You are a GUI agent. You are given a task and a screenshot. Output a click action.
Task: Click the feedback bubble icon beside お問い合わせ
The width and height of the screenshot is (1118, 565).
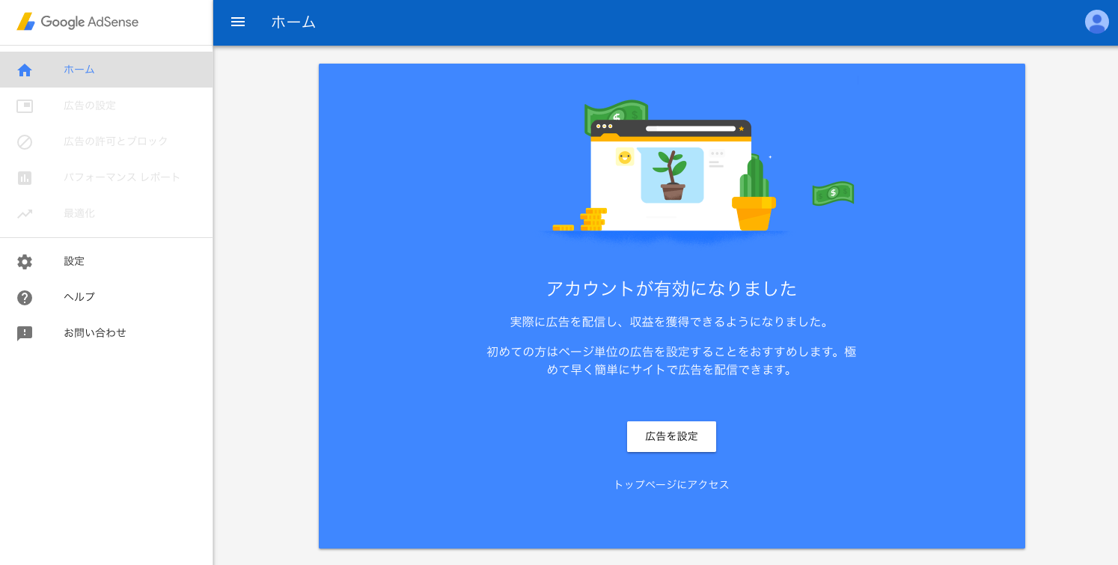coord(25,333)
